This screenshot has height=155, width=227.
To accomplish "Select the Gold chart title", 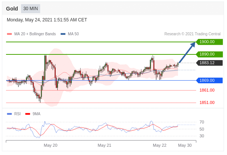I will pos(12,9).
